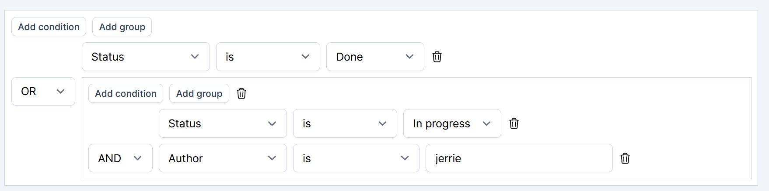This screenshot has width=769, height=191.
Task: Open the In progress value dropdown
Action: pyautogui.click(x=452, y=123)
